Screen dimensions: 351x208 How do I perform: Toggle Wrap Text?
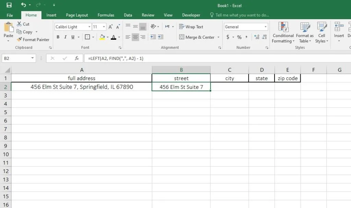(x=191, y=27)
